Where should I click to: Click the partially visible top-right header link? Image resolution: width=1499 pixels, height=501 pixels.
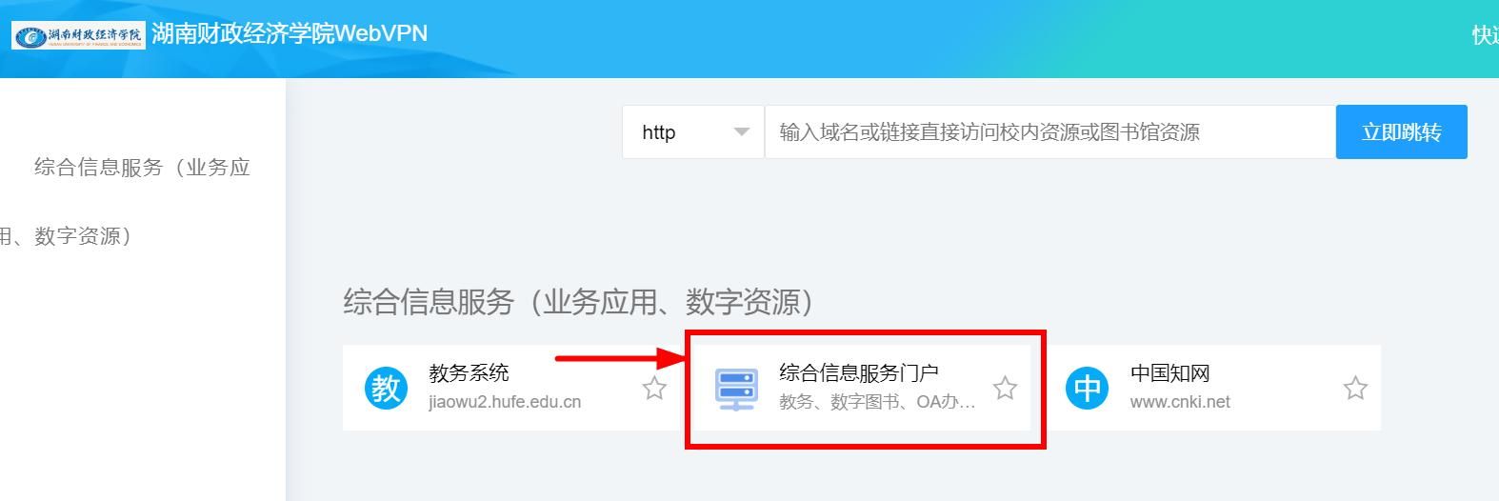pos(1485,35)
